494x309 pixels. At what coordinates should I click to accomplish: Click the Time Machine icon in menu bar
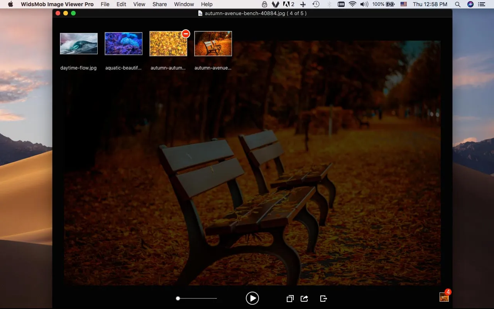click(x=316, y=4)
